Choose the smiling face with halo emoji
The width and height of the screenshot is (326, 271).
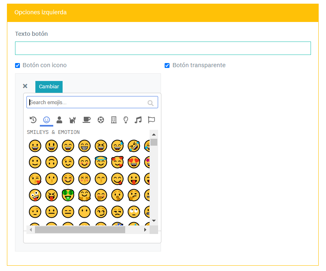pos(101,162)
